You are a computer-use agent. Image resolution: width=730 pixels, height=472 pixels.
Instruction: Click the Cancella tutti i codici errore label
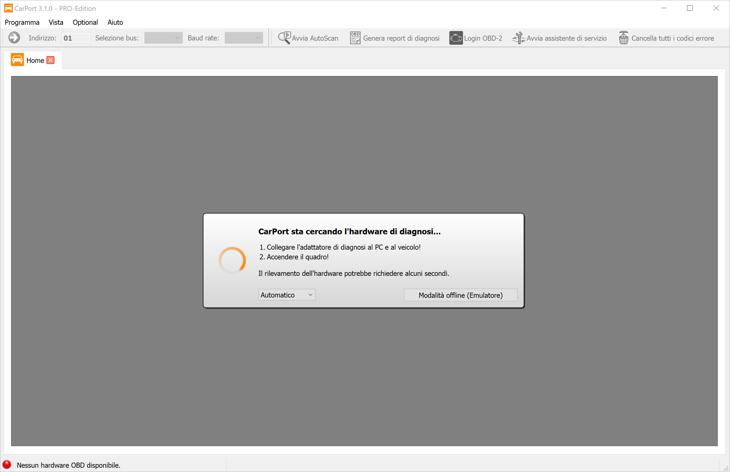click(x=672, y=38)
